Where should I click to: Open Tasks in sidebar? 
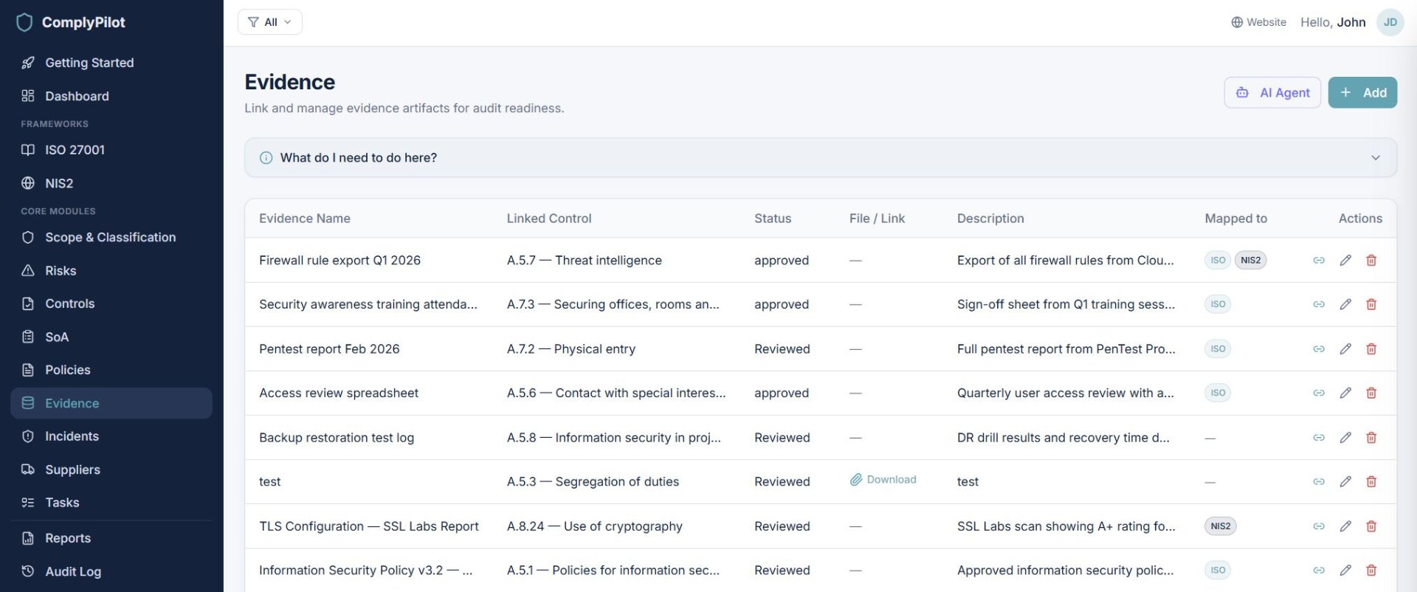click(x=111, y=503)
